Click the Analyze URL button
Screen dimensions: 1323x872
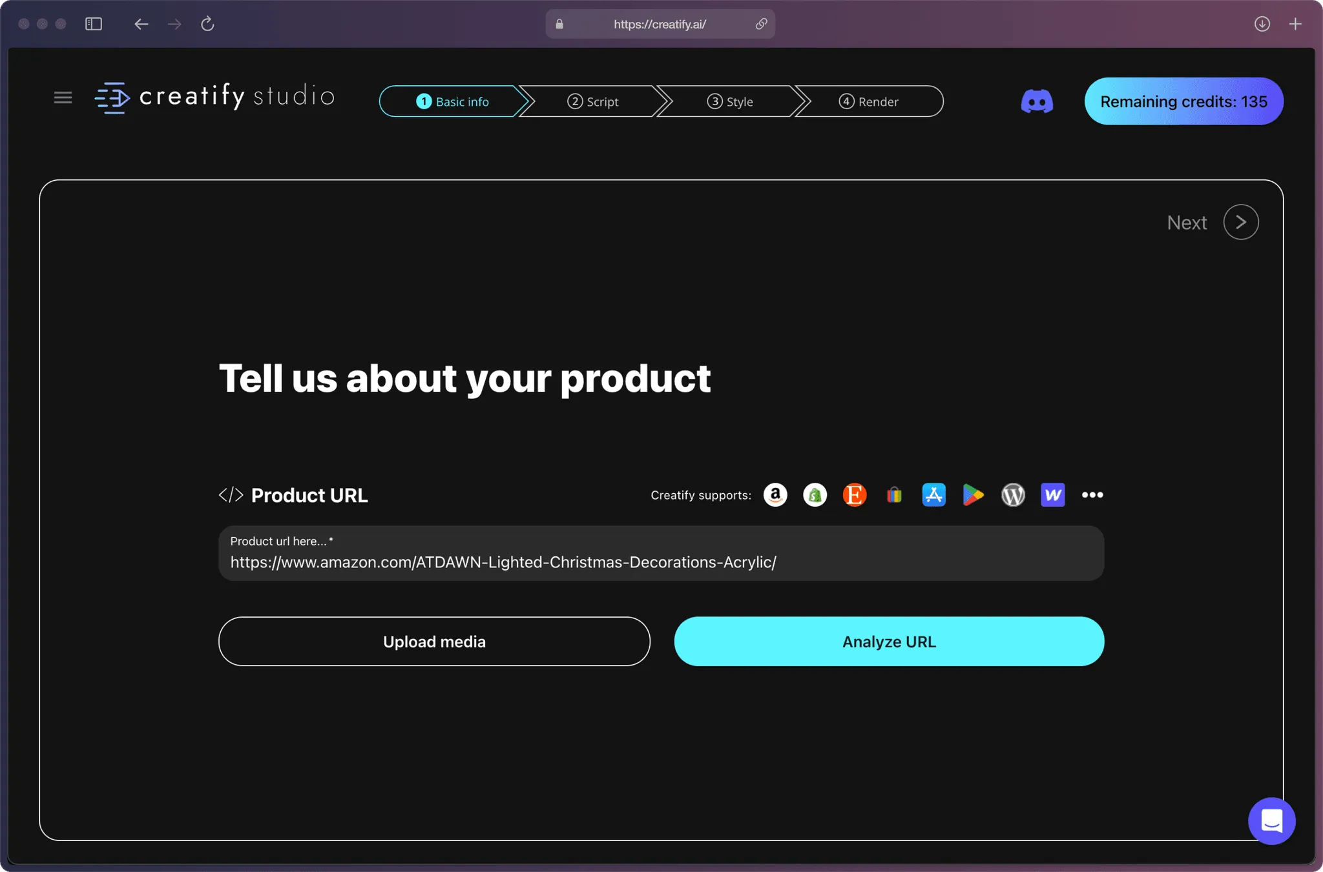(x=889, y=642)
